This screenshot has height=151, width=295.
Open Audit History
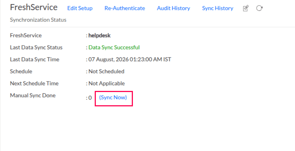coord(173,8)
